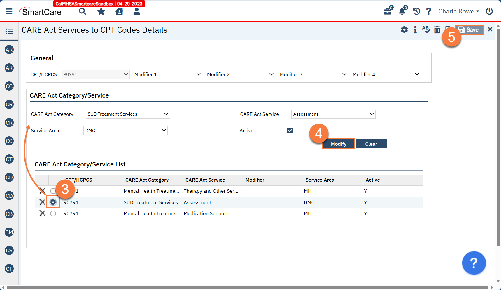Click the trash delete icon
Image resolution: width=501 pixels, height=290 pixels.
tap(437, 30)
